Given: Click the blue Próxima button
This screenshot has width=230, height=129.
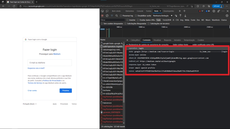Looking at the screenshot, I should coord(66,91).
